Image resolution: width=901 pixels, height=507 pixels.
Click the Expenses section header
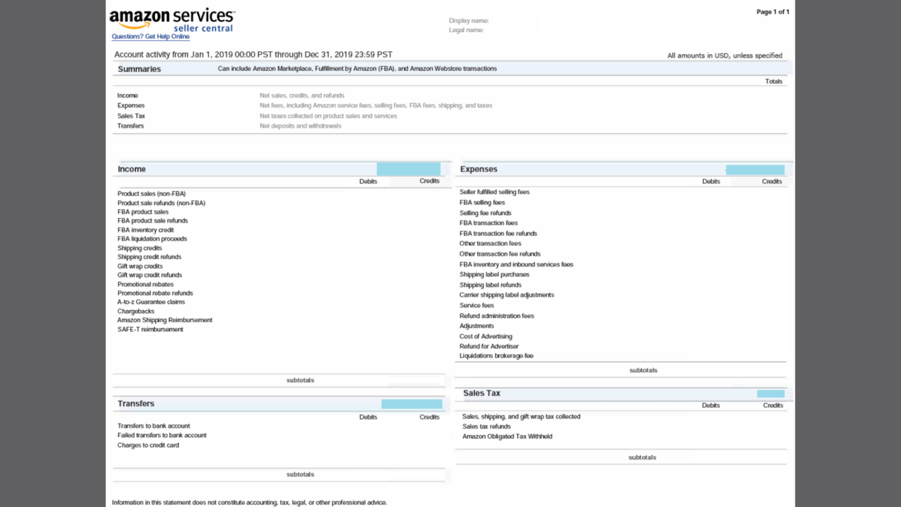tap(478, 168)
